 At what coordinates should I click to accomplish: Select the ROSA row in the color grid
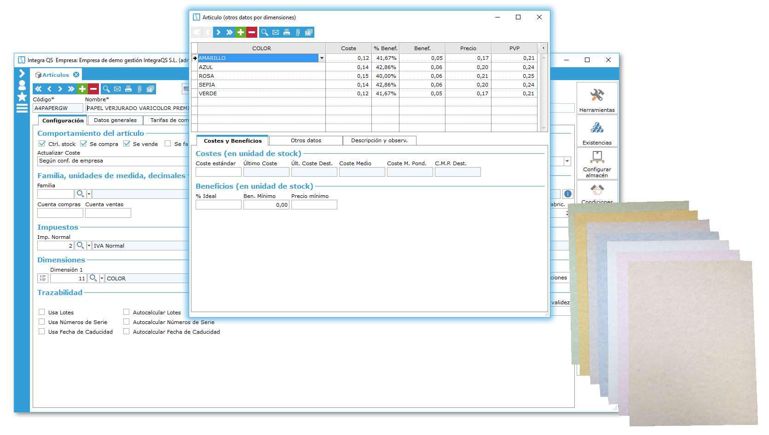coord(261,76)
